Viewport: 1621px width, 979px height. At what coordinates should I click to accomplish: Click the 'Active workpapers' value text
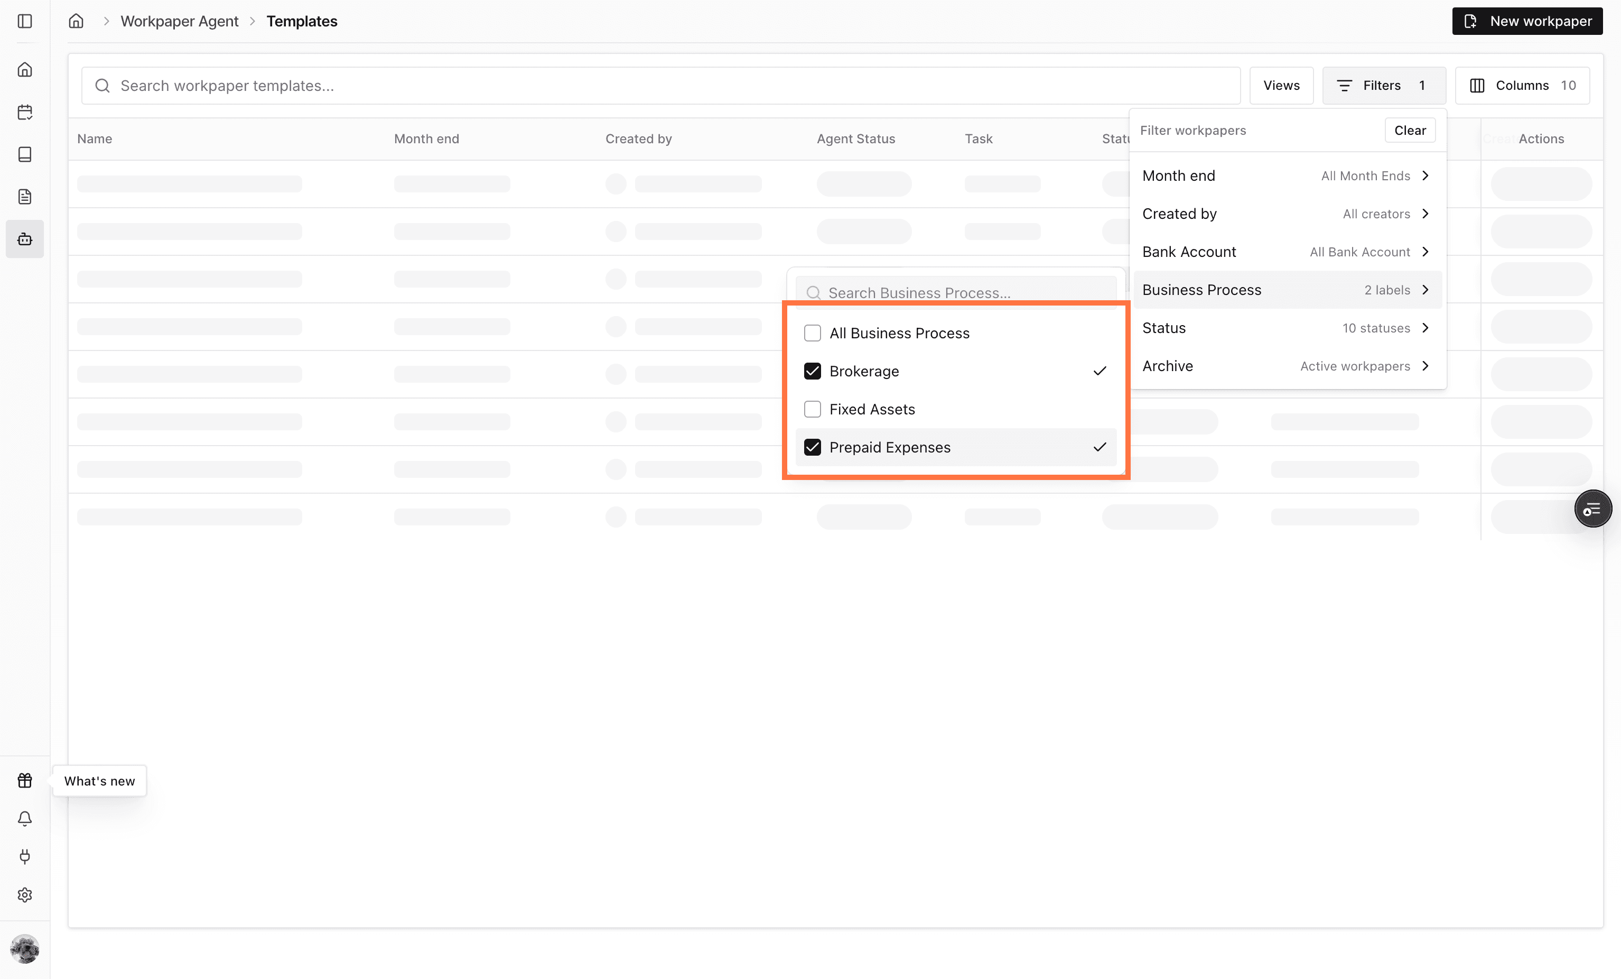point(1355,366)
